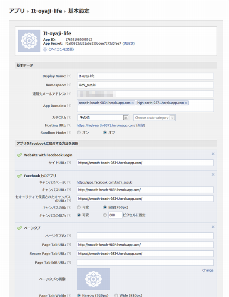Open help [?] for Display Name
Viewport: 229px width, 297px height.
tap(70, 76)
